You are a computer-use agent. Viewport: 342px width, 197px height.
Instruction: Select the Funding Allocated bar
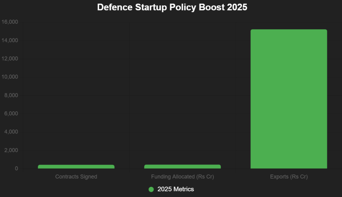point(182,167)
